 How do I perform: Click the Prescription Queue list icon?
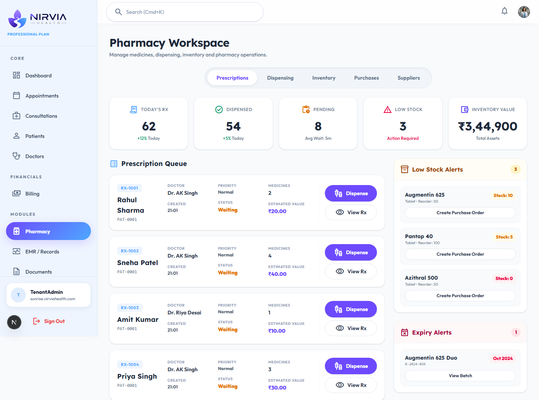114,164
